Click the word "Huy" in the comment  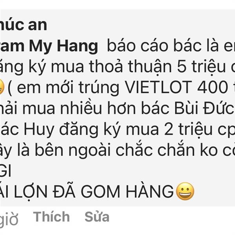(x=39, y=130)
